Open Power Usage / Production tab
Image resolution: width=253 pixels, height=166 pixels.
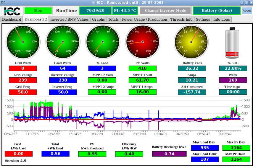click(x=144, y=19)
